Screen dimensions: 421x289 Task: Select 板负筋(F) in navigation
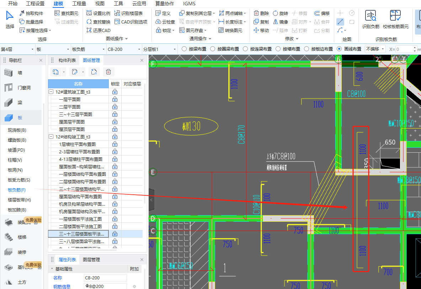pos(17,190)
